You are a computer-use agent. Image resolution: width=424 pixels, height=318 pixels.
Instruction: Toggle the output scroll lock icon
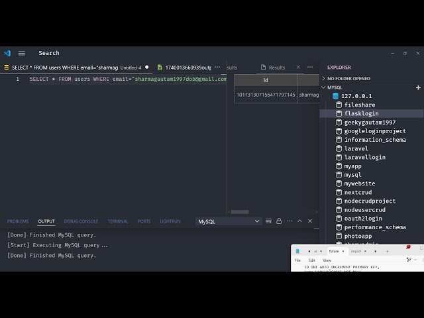point(279,221)
